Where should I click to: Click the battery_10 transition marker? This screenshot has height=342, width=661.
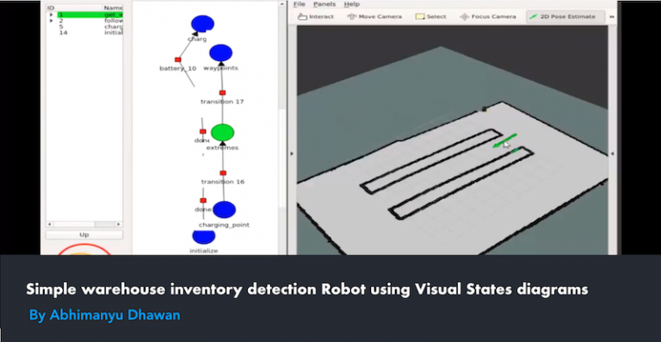point(178,60)
